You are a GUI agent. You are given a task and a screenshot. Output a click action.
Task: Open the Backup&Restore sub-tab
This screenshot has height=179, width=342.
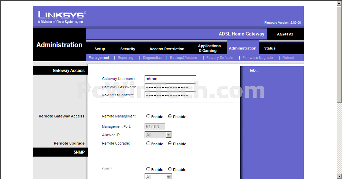pyautogui.click(x=183, y=58)
